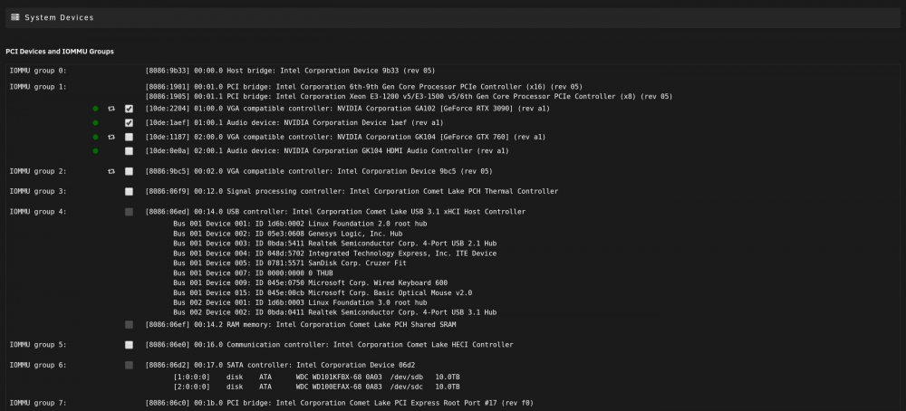This screenshot has height=411, width=906.
Task: Click the reset-capable icon in IOMMU group 2
Action: (x=111, y=171)
